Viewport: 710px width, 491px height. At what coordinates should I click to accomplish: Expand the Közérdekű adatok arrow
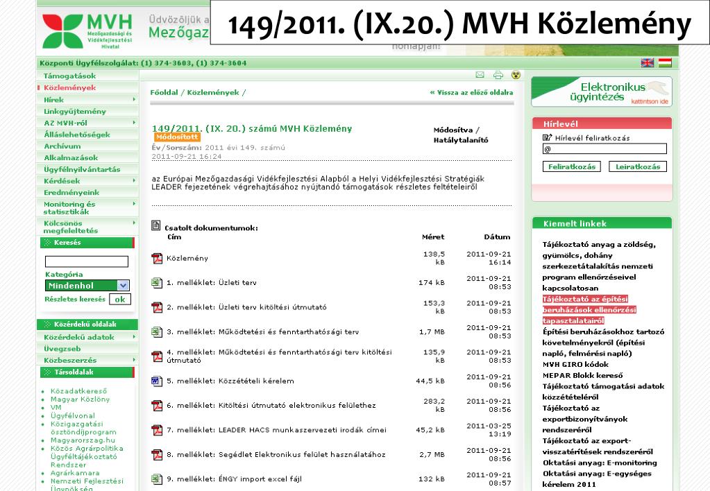(134, 336)
